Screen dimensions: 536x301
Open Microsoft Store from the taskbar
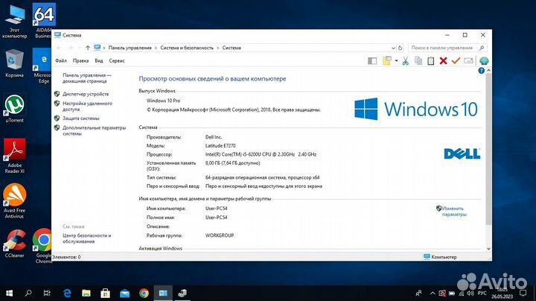click(105, 293)
